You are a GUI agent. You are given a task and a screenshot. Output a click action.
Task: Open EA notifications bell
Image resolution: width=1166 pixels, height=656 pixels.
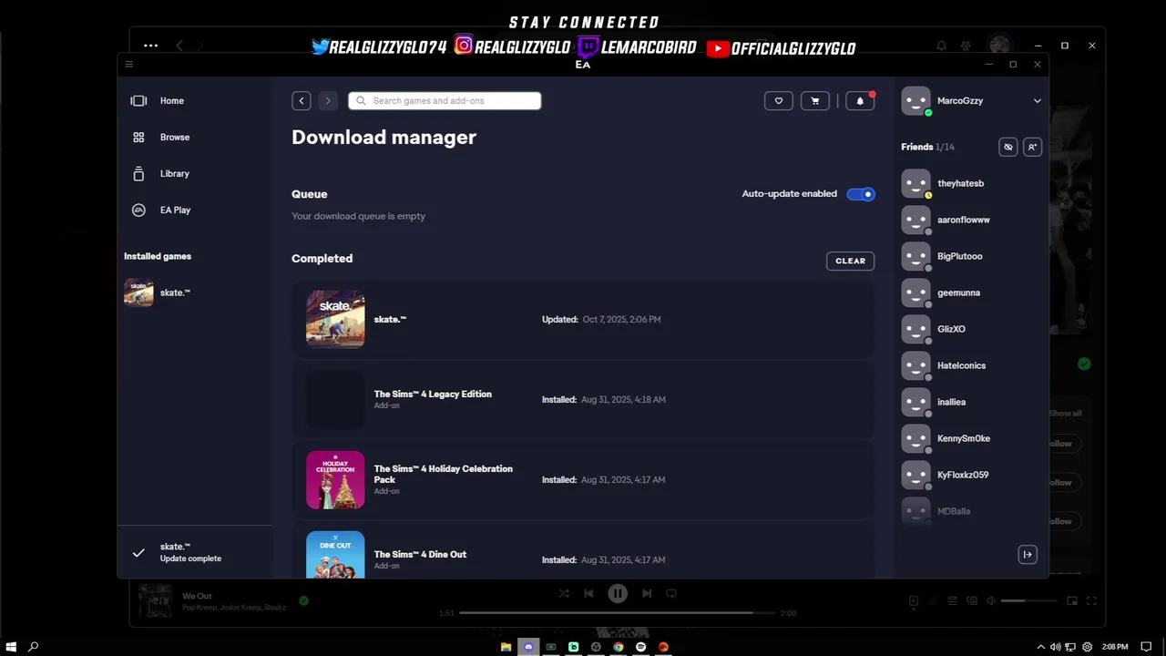coord(860,101)
